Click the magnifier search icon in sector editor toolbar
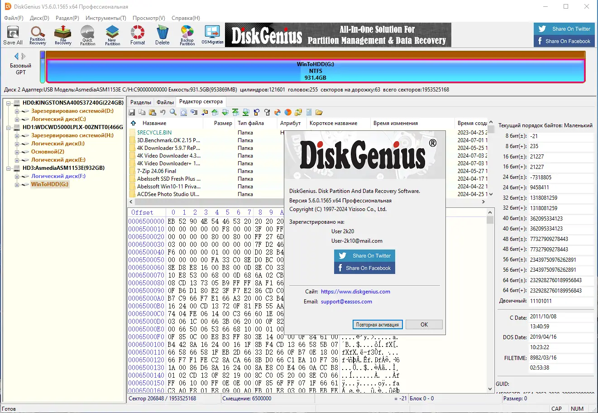598x413 pixels. (x=173, y=112)
